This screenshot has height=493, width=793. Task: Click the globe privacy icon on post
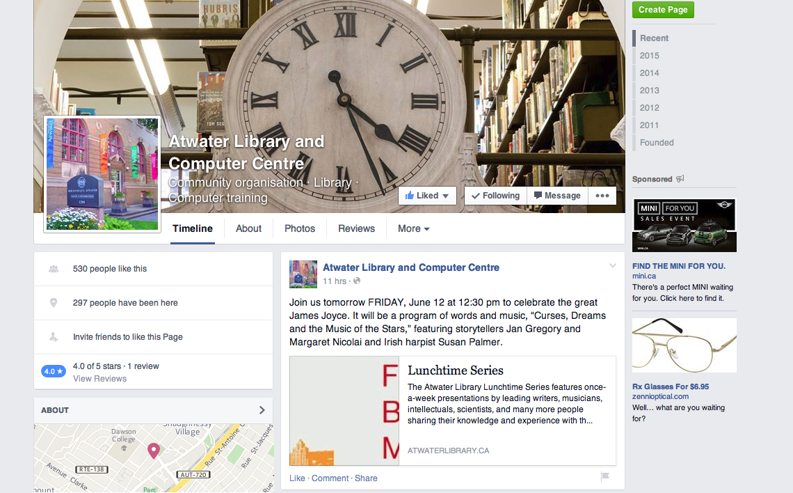point(357,281)
